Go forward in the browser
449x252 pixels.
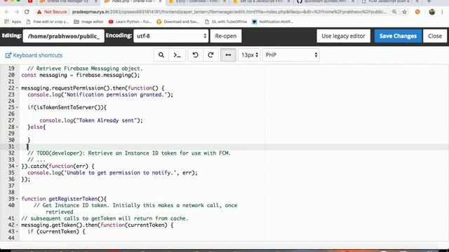point(17,12)
